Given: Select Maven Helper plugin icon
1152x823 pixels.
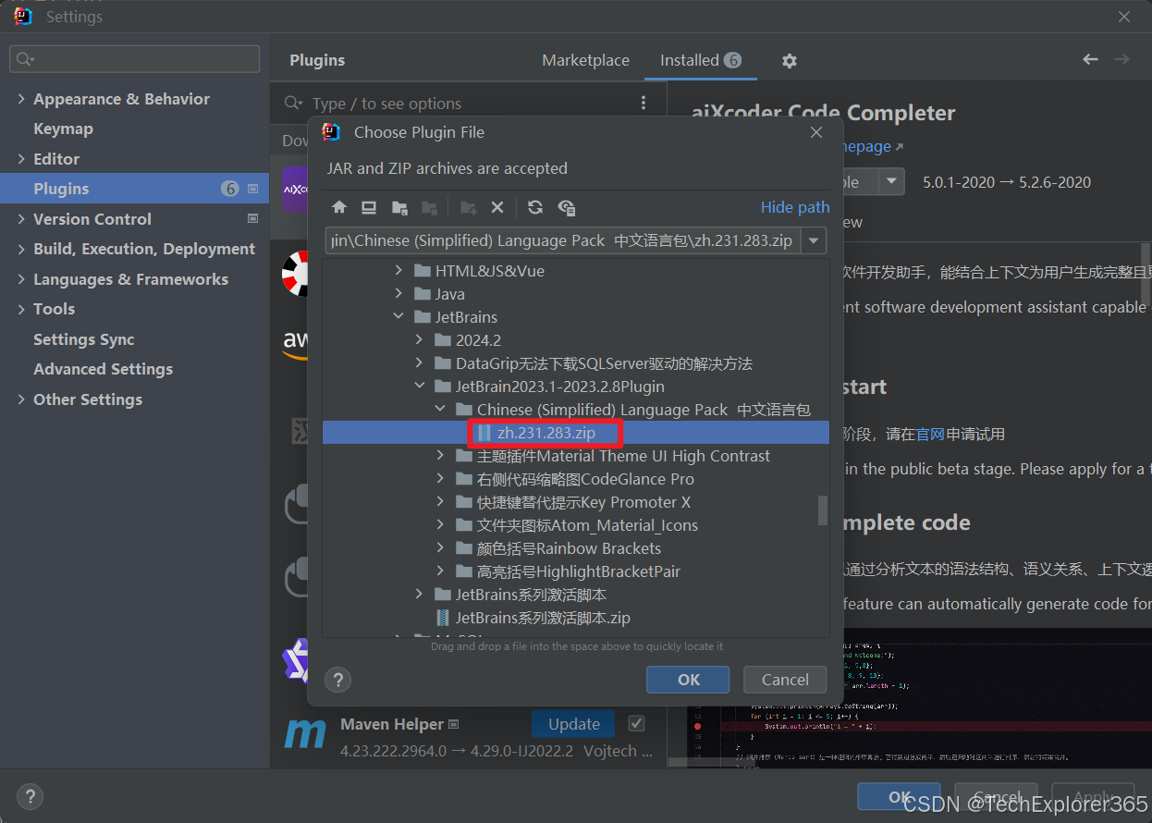Looking at the screenshot, I should (304, 735).
